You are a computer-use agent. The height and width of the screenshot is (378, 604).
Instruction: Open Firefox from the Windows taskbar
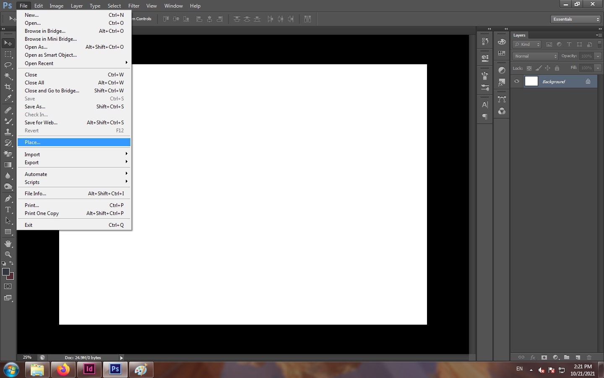pos(63,370)
